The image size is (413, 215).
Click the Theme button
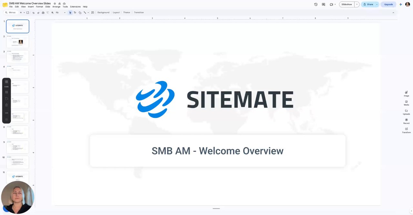click(126, 13)
